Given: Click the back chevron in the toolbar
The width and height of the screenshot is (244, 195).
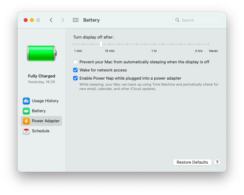Looking at the screenshot, I should [x=51, y=20].
